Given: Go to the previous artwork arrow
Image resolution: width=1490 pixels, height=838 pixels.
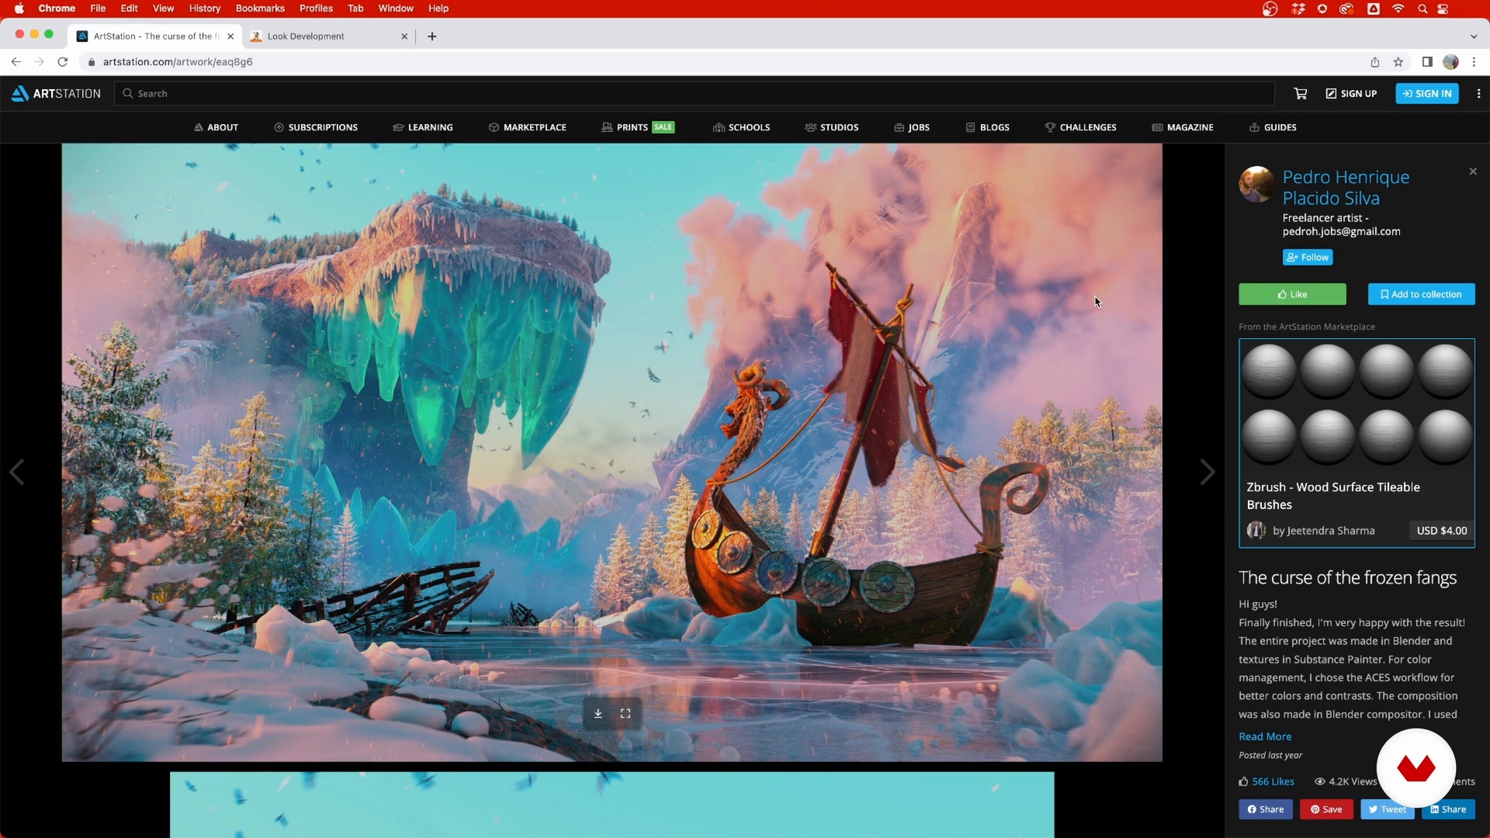Looking at the screenshot, I should 16,472.
